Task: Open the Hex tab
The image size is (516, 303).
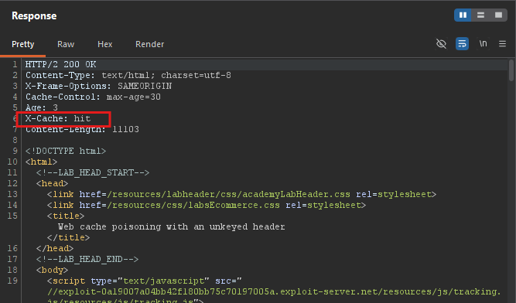Action: click(x=105, y=44)
